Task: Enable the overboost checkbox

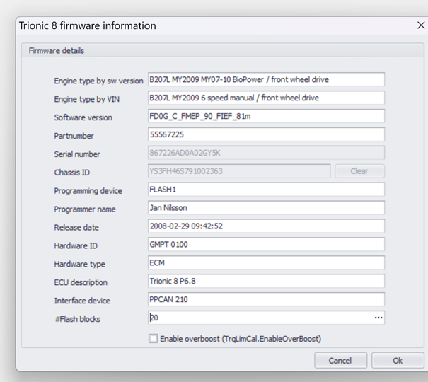Action: (153, 339)
